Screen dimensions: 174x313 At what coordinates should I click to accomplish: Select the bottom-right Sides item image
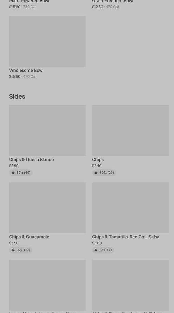coord(130,285)
